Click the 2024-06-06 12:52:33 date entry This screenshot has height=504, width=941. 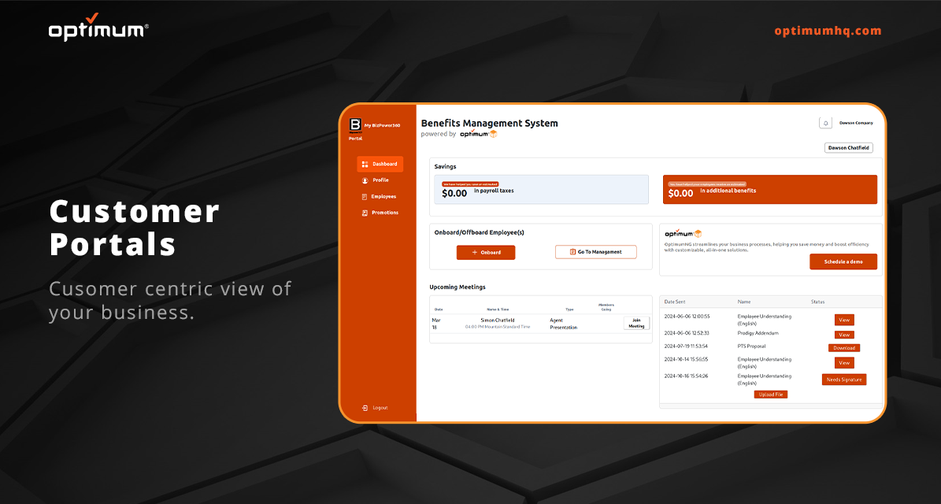point(687,333)
